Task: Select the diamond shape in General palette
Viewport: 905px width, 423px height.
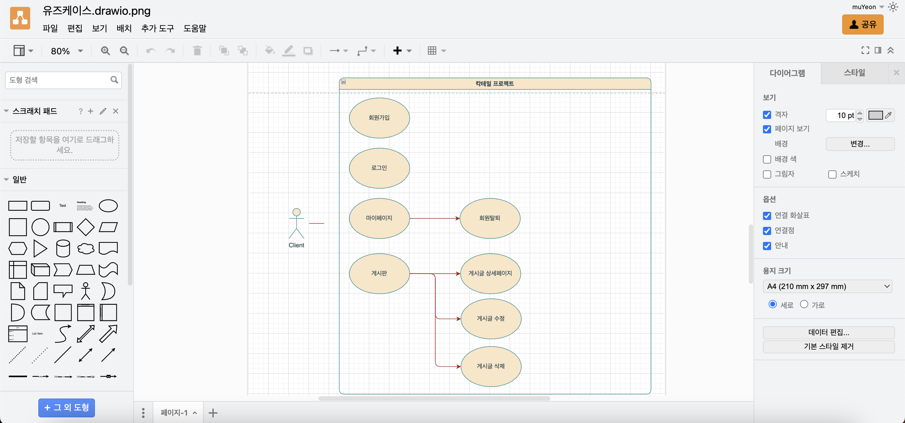Action: (86, 227)
